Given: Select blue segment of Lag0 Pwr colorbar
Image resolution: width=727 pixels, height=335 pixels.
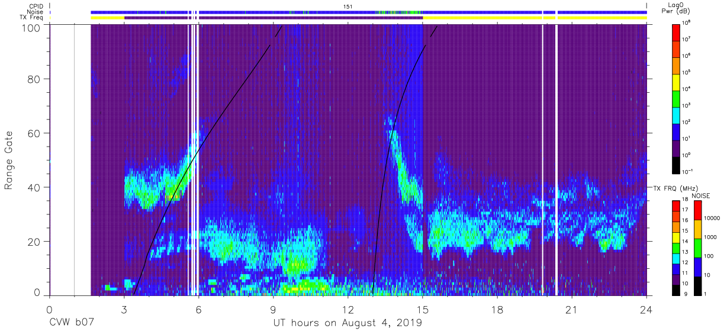Looking at the screenshot, I should tap(676, 131).
